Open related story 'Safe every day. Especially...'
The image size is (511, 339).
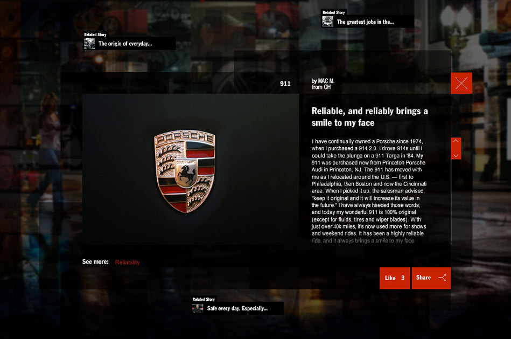coord(237,308)
